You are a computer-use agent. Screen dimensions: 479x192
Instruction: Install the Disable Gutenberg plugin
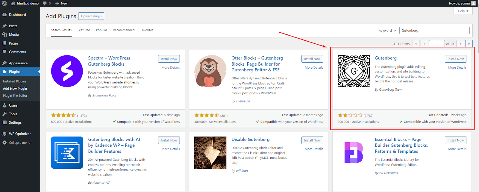(312, 140)
